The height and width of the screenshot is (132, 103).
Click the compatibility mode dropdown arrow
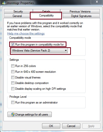(66, 50)
